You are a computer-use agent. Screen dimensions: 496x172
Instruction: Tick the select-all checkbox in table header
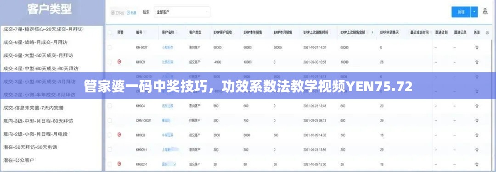(110, 32)
